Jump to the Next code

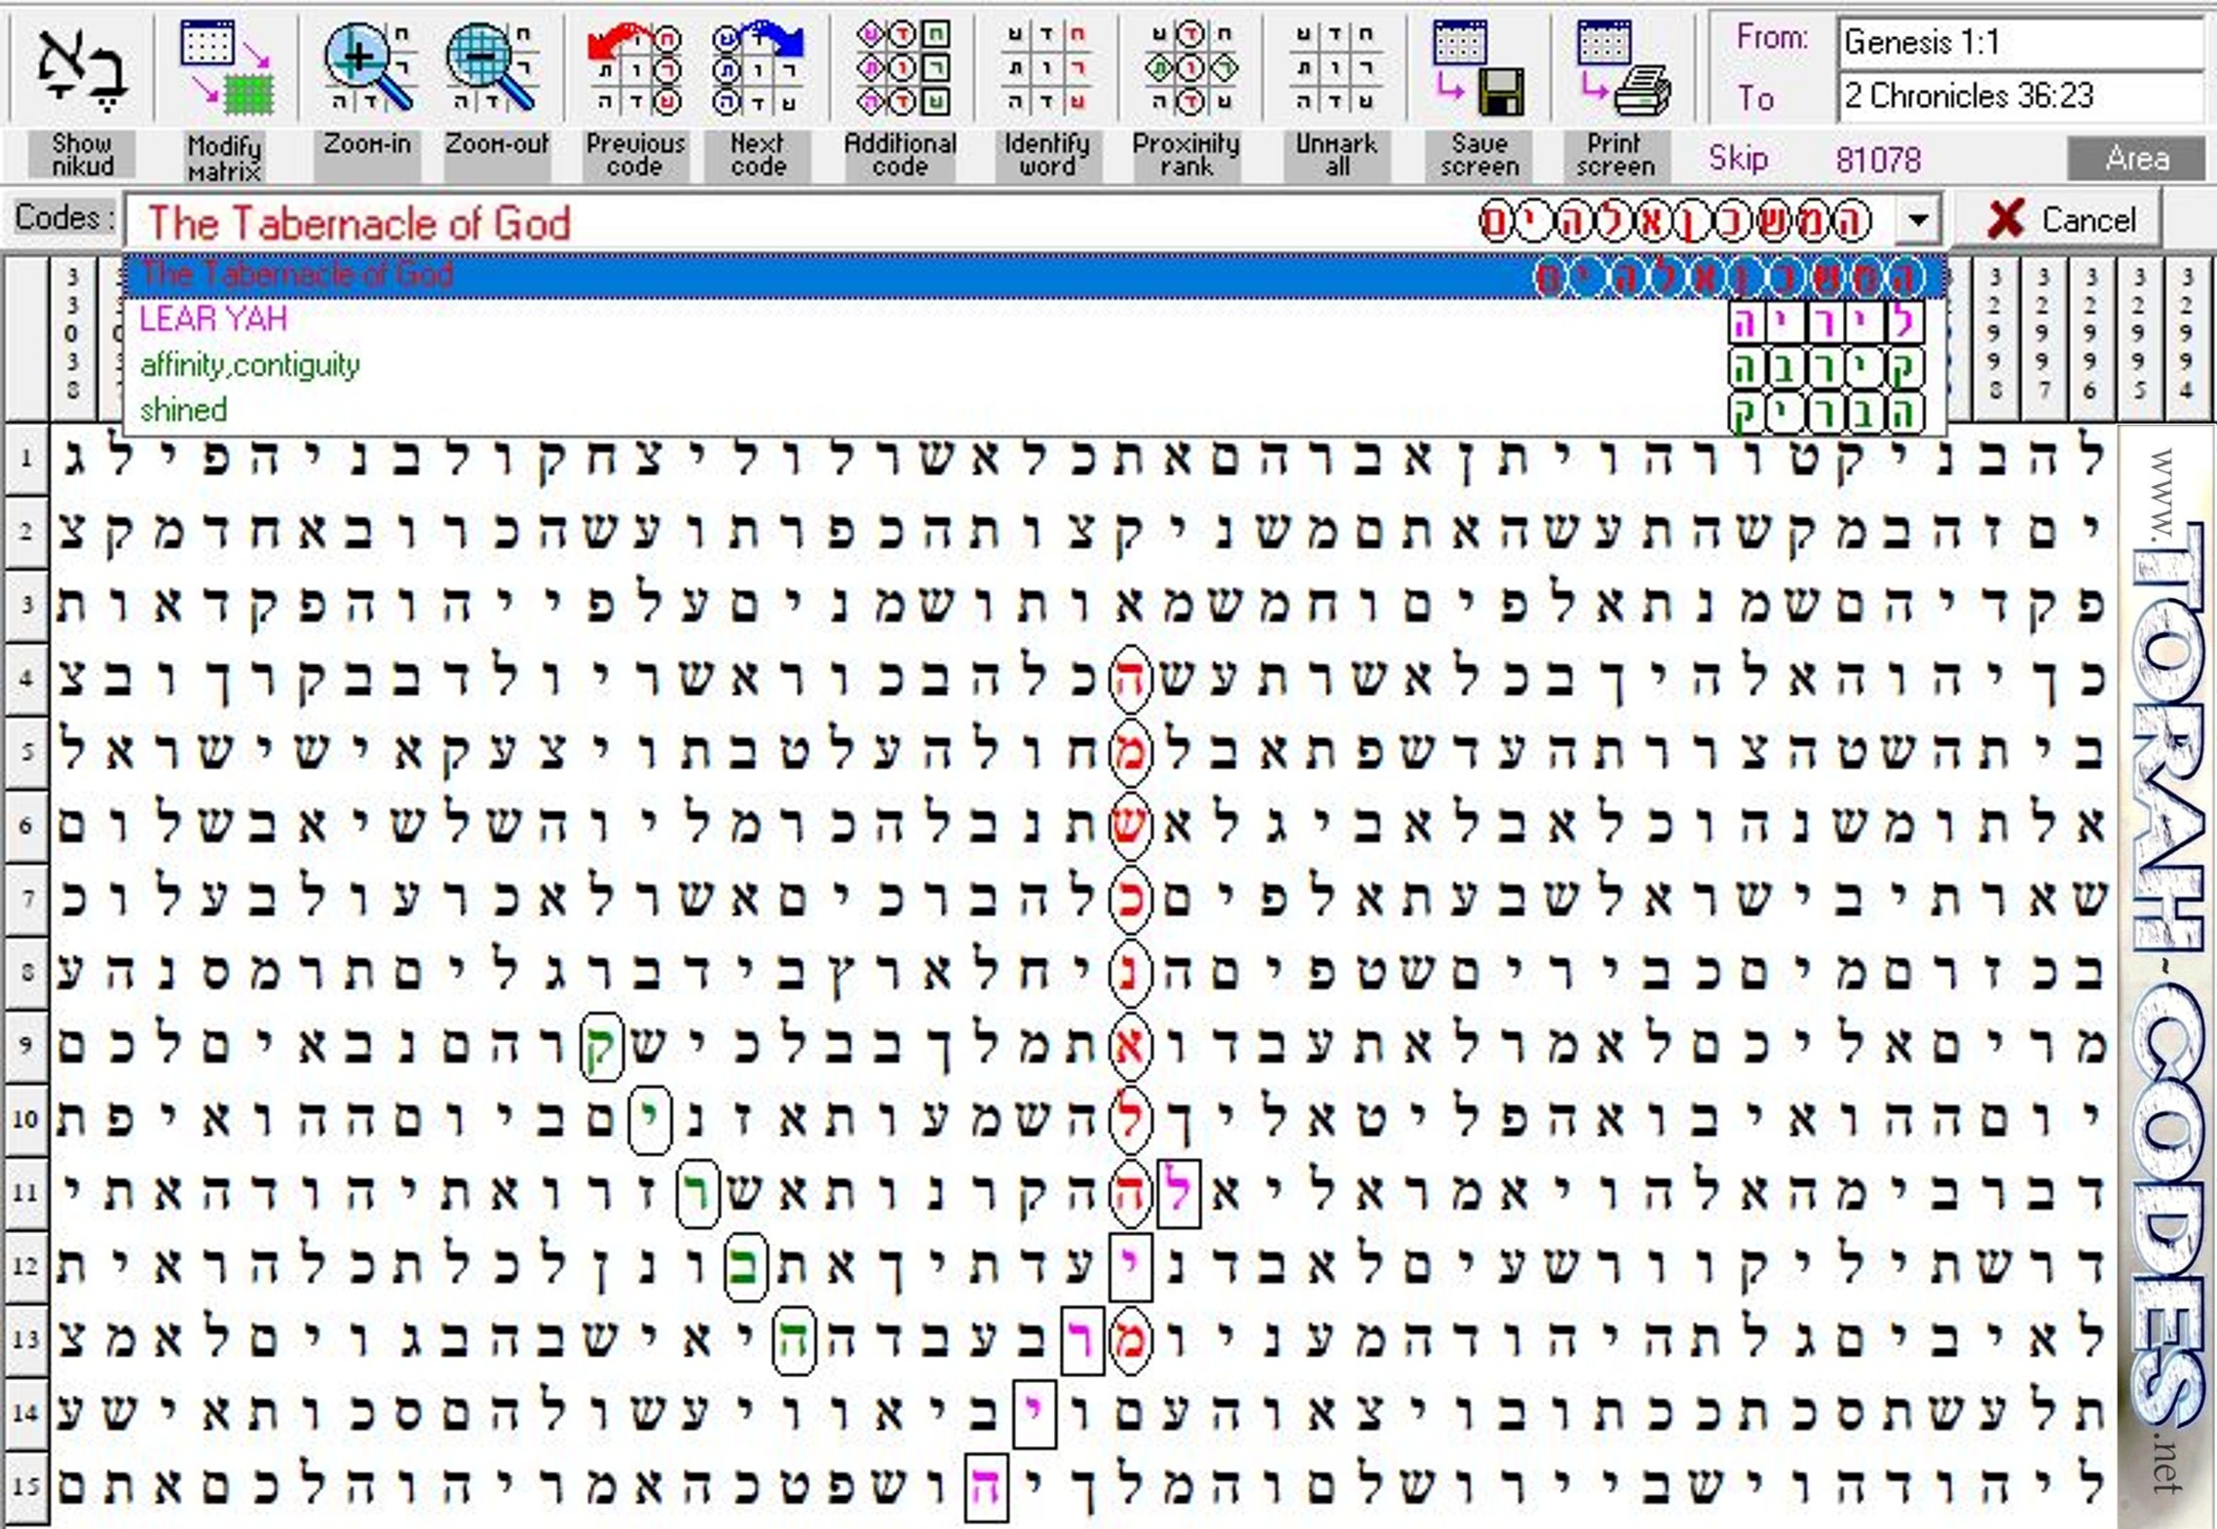pyautogui.click(x=757, y=68)
